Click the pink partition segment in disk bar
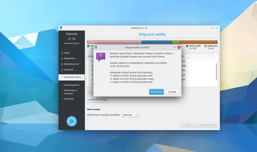Viewport: 257px width, 152px height. [114, 42]
